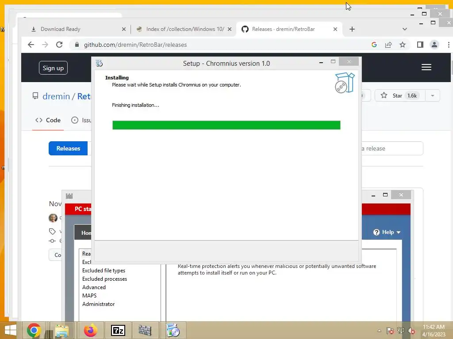453x339 pixels.
Task: Open Chrome from the taskbar
Action: click(x=34, y=330)
